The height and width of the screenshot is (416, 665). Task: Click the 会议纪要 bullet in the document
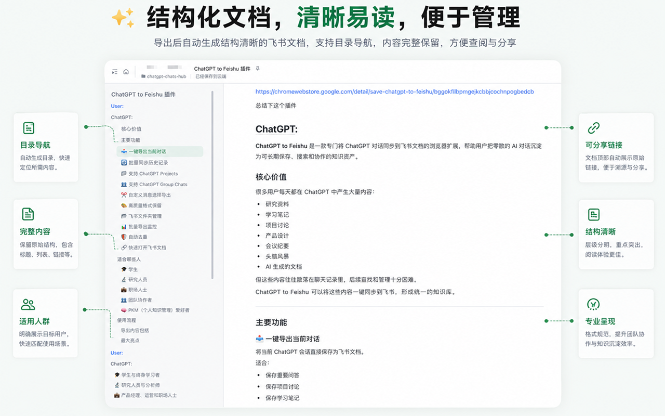(277, 246)
